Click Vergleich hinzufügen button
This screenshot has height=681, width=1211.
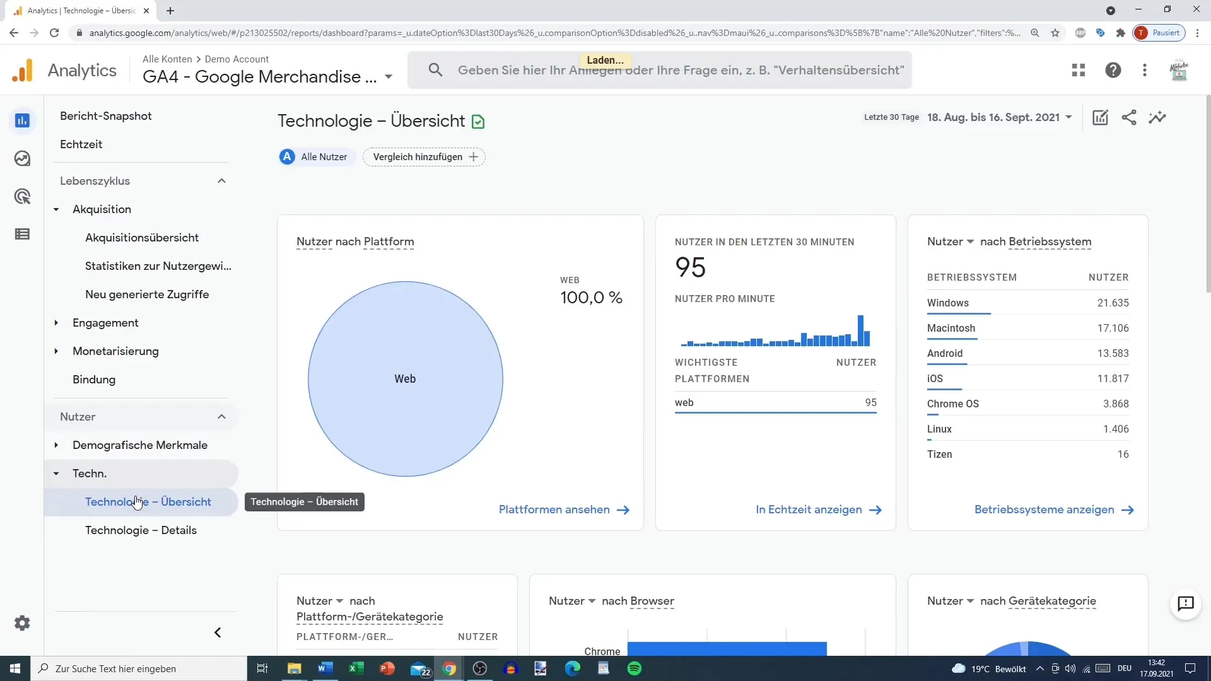[426, 156]
